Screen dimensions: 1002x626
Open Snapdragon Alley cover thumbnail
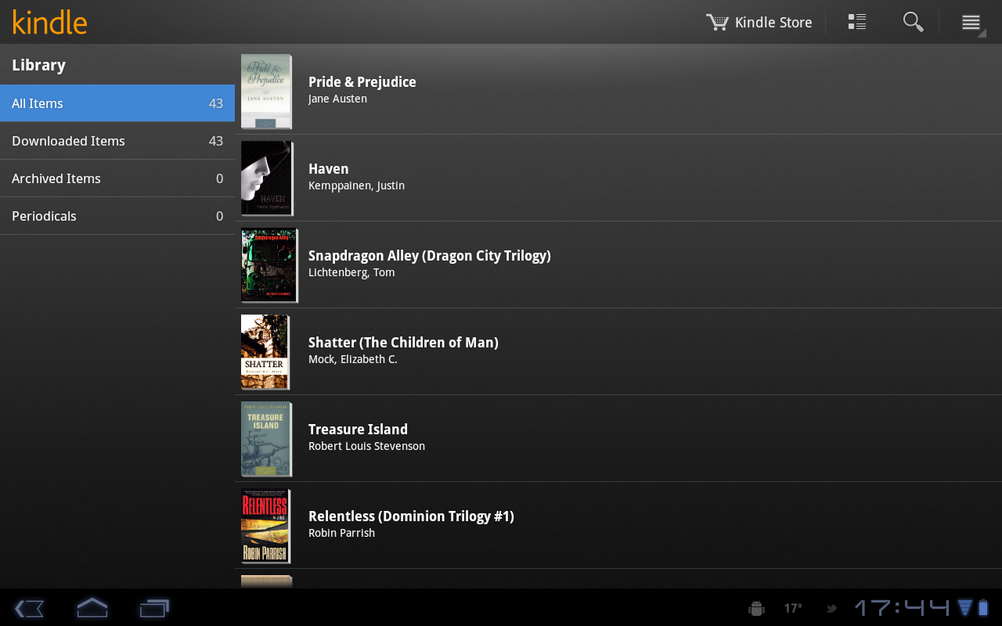tap(269, 265)
